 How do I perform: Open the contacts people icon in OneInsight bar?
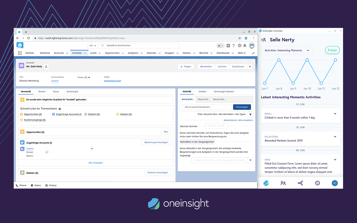tap(283, 183)
